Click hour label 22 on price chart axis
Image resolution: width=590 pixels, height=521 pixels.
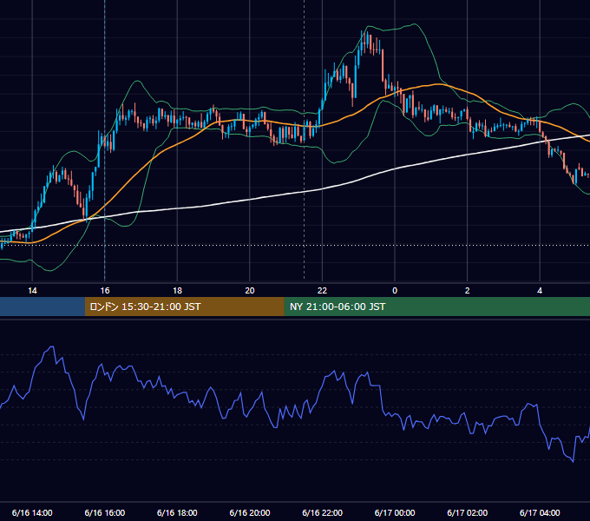(322, 291)
